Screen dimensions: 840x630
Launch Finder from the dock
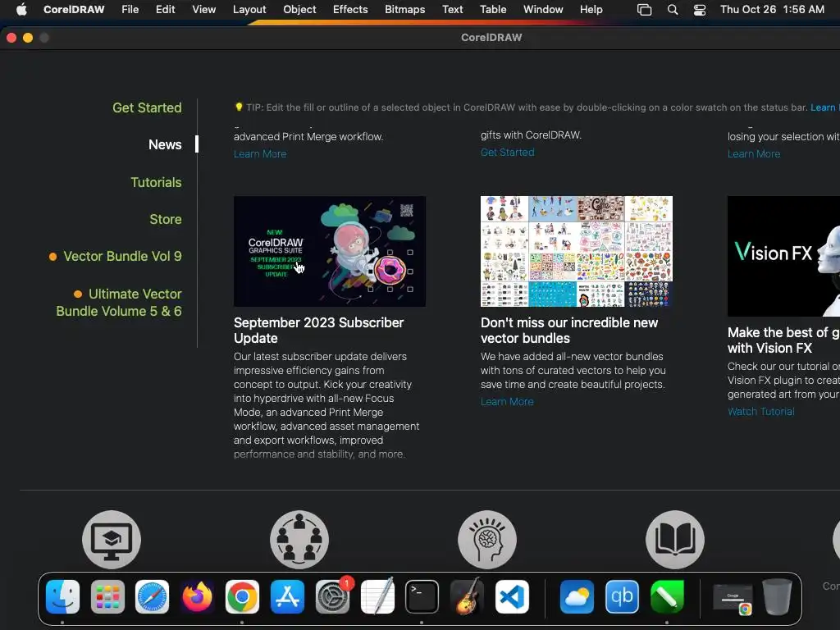(x=62, y=597)
